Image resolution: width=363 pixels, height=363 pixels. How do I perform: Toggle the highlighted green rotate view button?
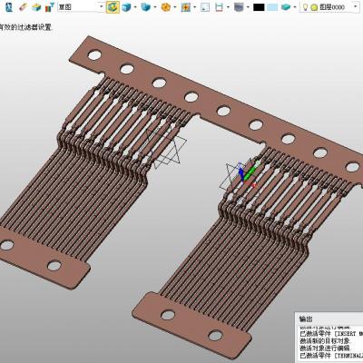click(113, 6)
